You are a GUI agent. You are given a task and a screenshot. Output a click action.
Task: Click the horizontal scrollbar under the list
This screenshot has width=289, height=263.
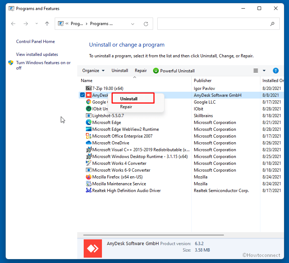[153, 235]
